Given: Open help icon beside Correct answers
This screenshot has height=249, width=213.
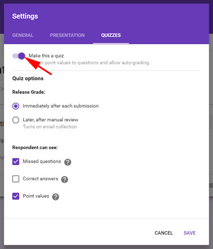Looking at the screenshot, I should click(64, 179).
